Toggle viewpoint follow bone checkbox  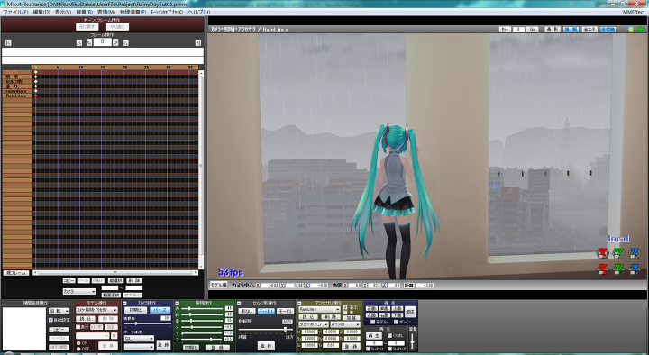tap(397, 322)
